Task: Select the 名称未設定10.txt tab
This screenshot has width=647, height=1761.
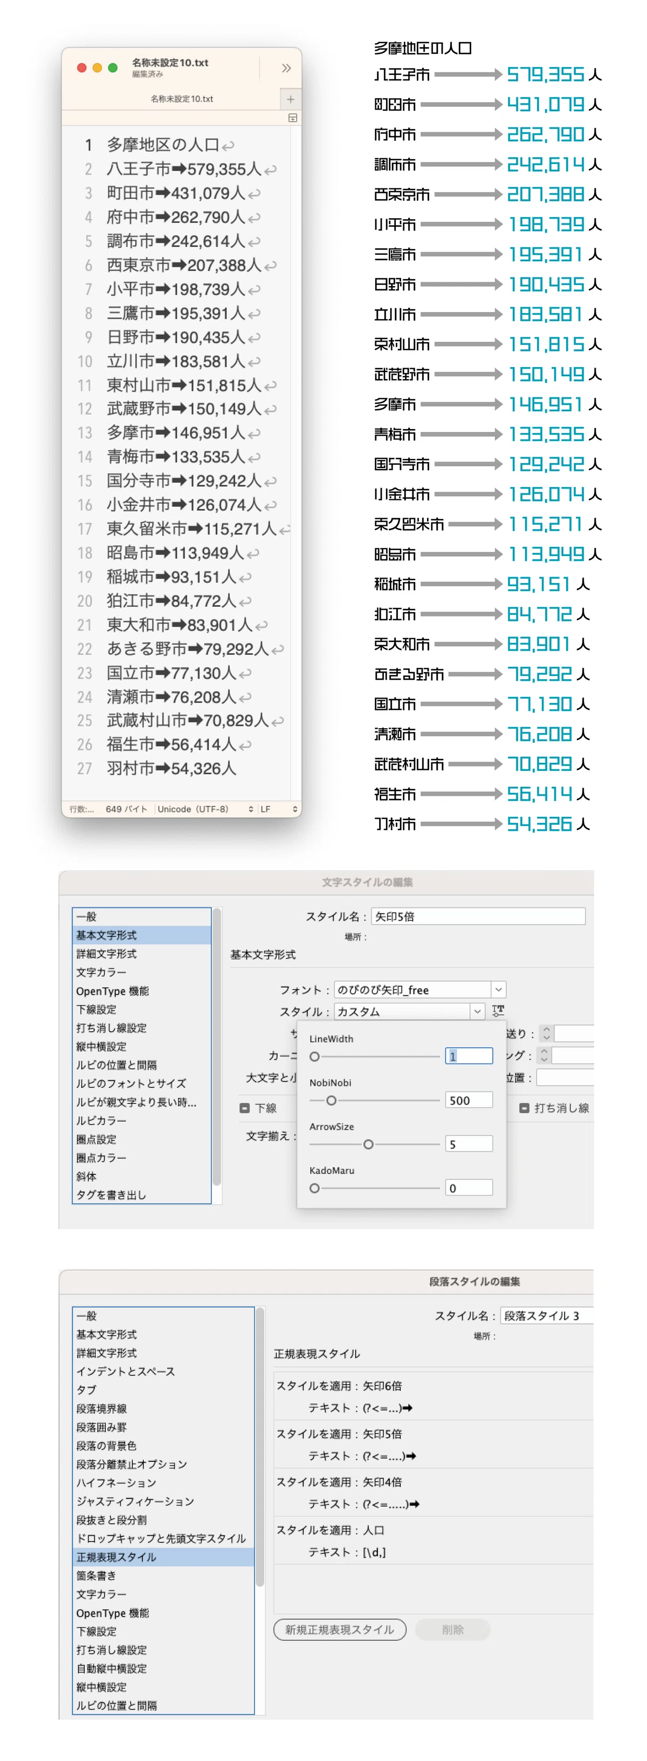Action: point(182,99)
